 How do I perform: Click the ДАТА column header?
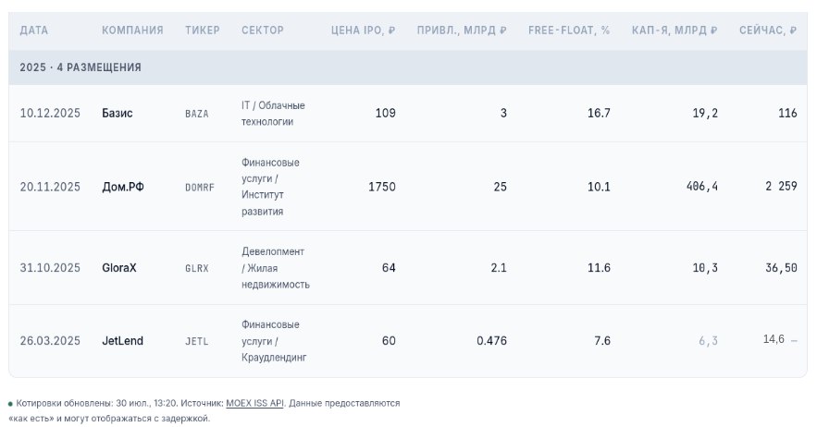pos(34,30)
